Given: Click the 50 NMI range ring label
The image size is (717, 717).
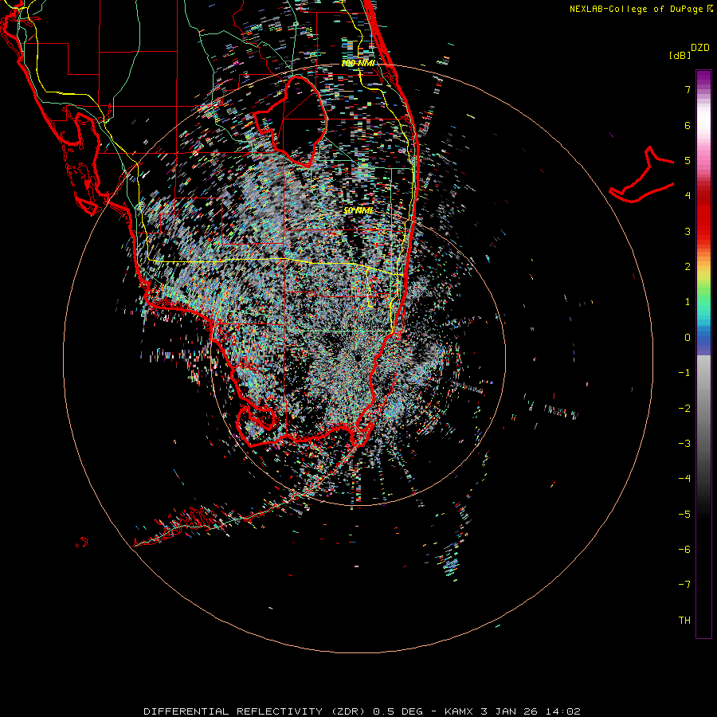Looking at the screenshot, I should coord(358,210).
